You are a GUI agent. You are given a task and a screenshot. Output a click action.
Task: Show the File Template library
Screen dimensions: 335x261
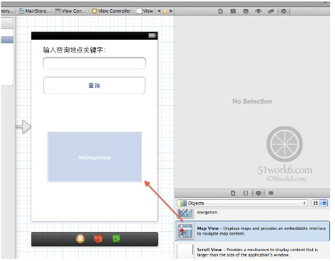coord(233,193)
